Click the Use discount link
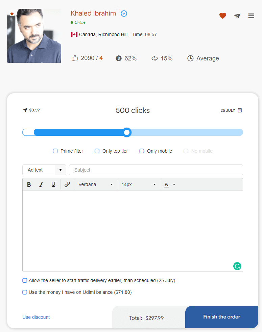The height and width of the screenshot is (332, 262). click(x=36, y=317)
